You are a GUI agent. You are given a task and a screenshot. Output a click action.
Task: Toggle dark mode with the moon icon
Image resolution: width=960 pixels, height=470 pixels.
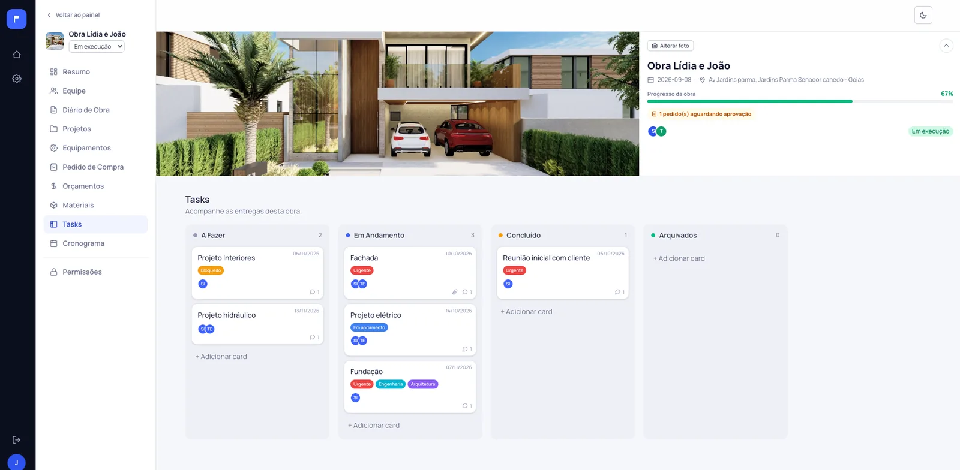click(x=923, y=15)
